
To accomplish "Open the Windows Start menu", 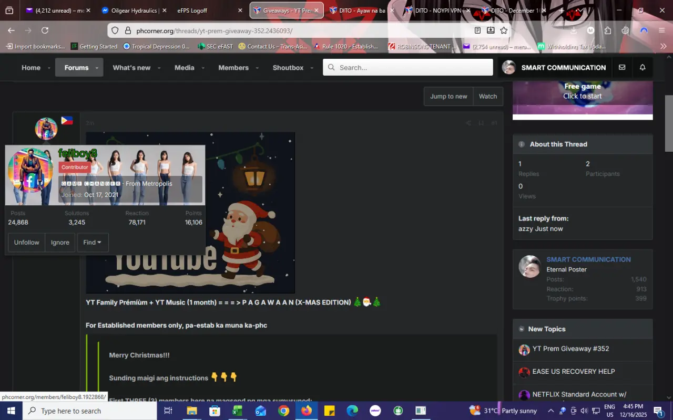I will 11,411.
